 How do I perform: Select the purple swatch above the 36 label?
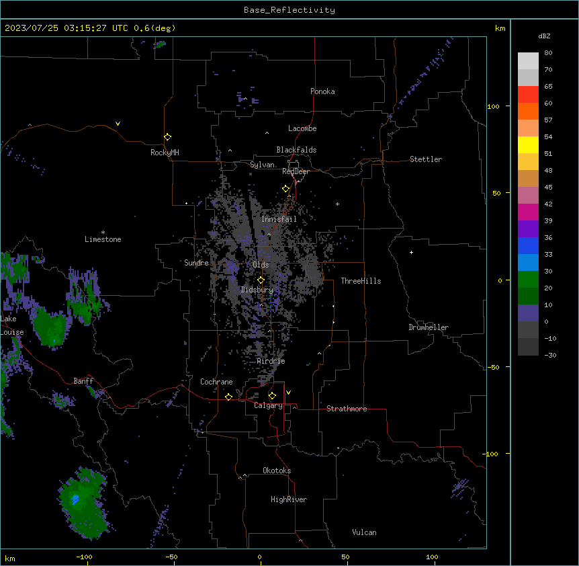(528, 229)
